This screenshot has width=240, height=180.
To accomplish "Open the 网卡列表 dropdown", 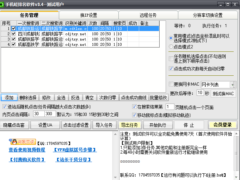I will click(x=233, y=85).
